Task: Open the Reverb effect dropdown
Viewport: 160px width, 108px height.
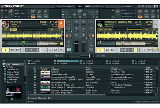Action: (x=22, y=17)
